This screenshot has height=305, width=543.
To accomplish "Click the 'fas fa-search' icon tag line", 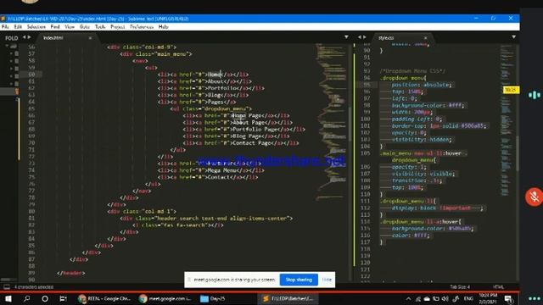I will pos(178,225).
